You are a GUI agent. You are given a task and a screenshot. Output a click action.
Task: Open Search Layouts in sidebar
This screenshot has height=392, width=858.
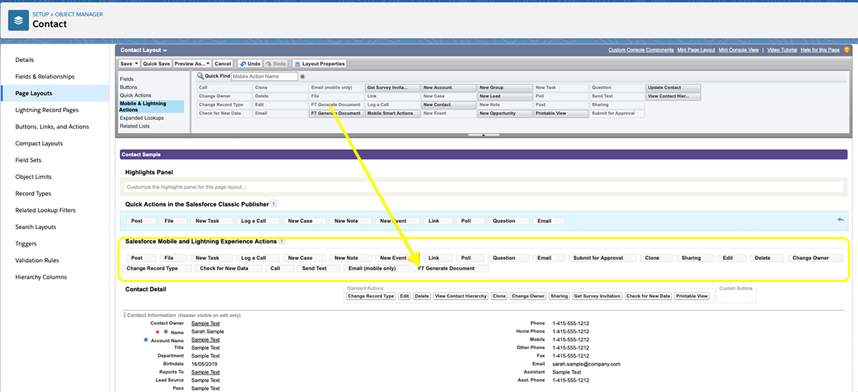point(36,227)
